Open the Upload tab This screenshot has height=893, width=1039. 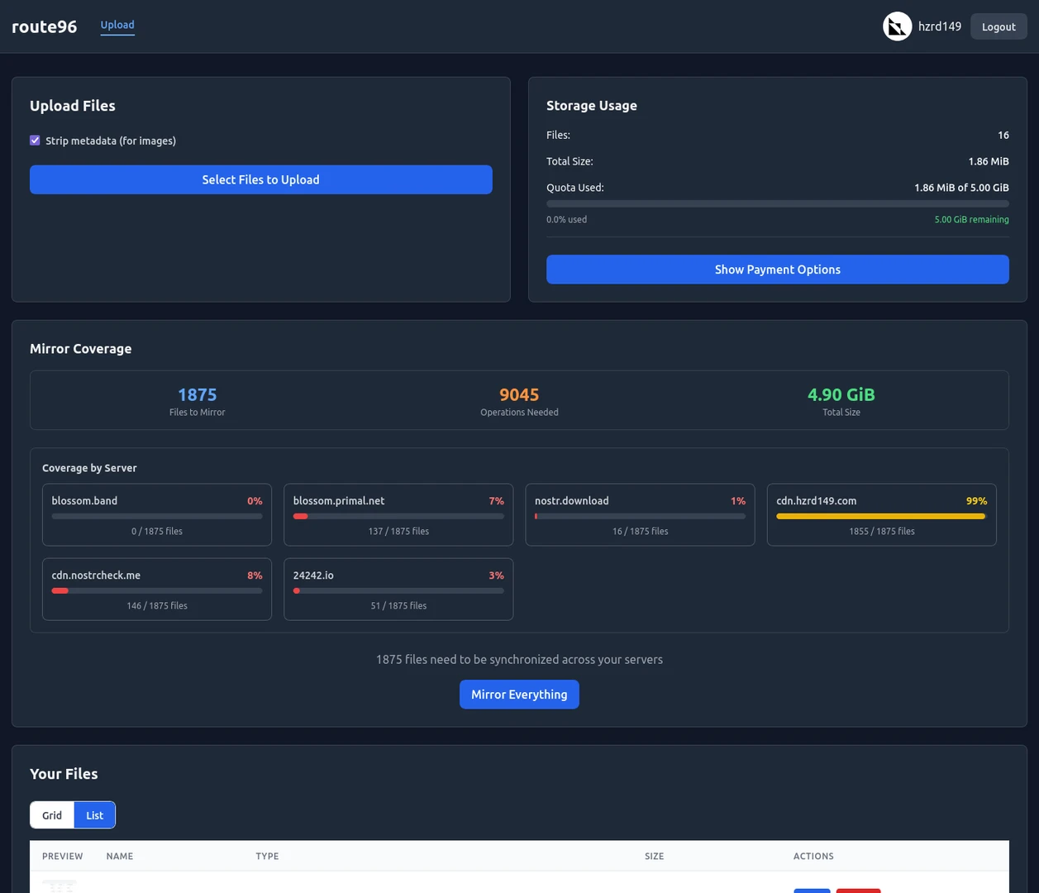pos(117,25)
